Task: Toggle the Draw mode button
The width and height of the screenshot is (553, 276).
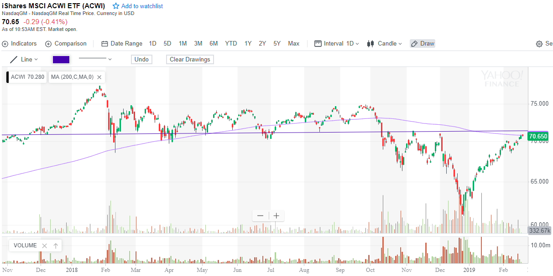Action: 423,44
